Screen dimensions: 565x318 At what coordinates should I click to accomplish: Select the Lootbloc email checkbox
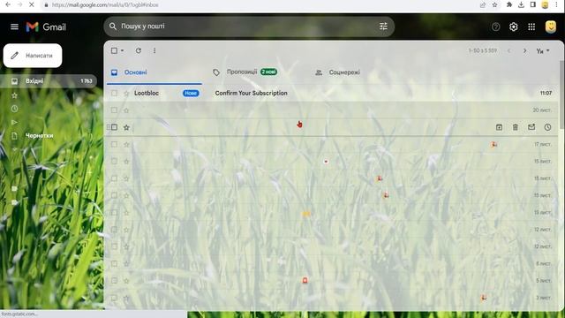pyautogui.click(x=114, y=93)
